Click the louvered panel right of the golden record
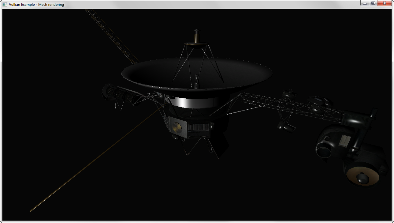394x223 pixels. 198,130
